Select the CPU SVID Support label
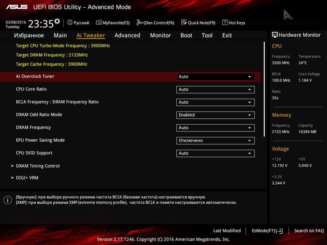327x245 pixels. (x=34, y=153)
